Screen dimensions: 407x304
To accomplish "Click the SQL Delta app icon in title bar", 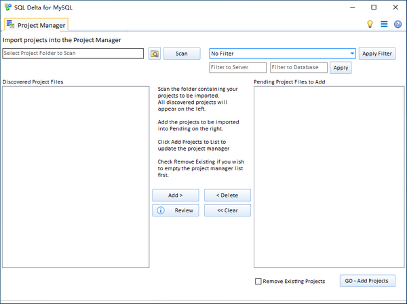I will [8, 7].
